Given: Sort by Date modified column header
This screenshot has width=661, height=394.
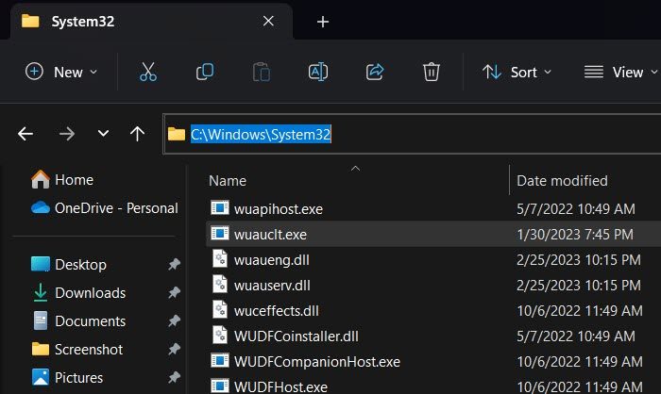Looking at the screenshot, I should (562, 180).
